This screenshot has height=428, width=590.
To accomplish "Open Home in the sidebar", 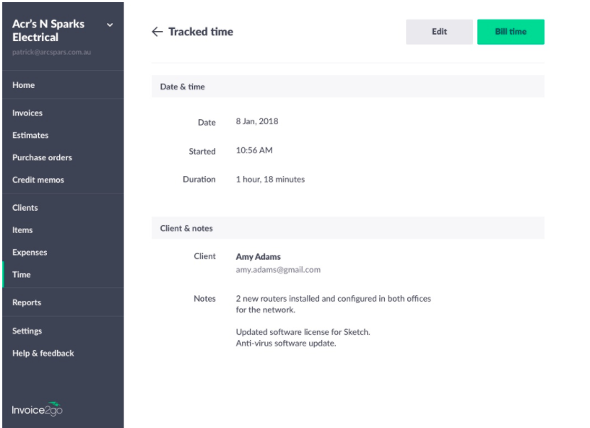I will [23, 85].
